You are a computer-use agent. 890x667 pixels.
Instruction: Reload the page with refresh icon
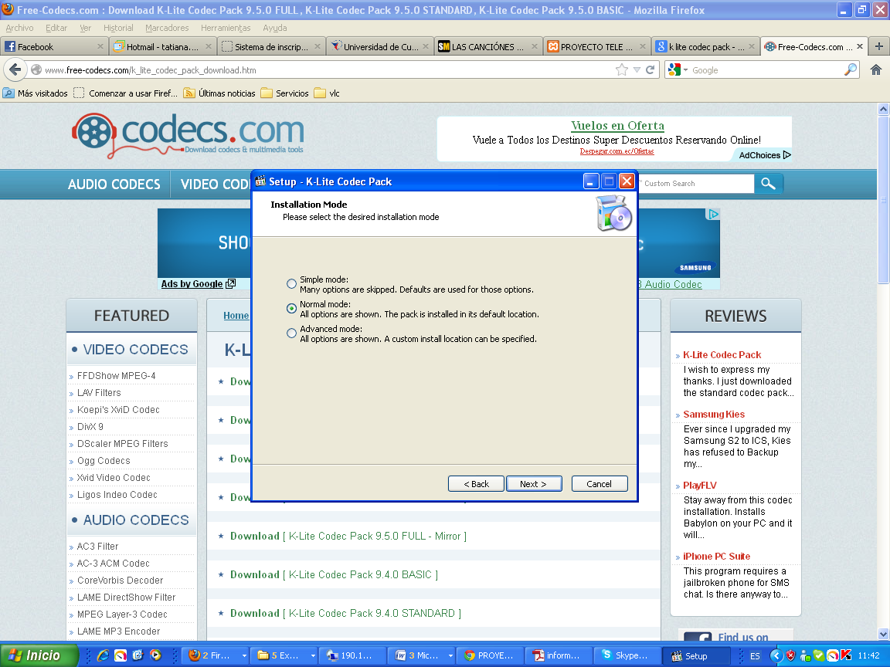[651, 69]
